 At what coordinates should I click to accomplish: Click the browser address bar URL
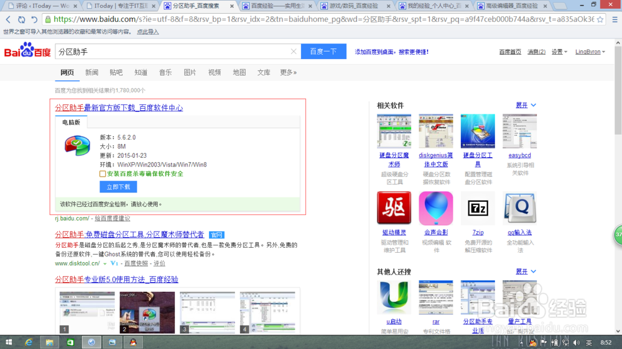point(323,19)
